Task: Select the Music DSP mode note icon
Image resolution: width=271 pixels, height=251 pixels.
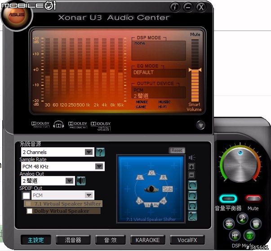Action: (242, 218)
